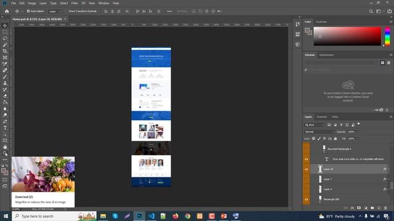Select the Dodge tool
This screenshot has height=221, width=394.
(5, 115)
